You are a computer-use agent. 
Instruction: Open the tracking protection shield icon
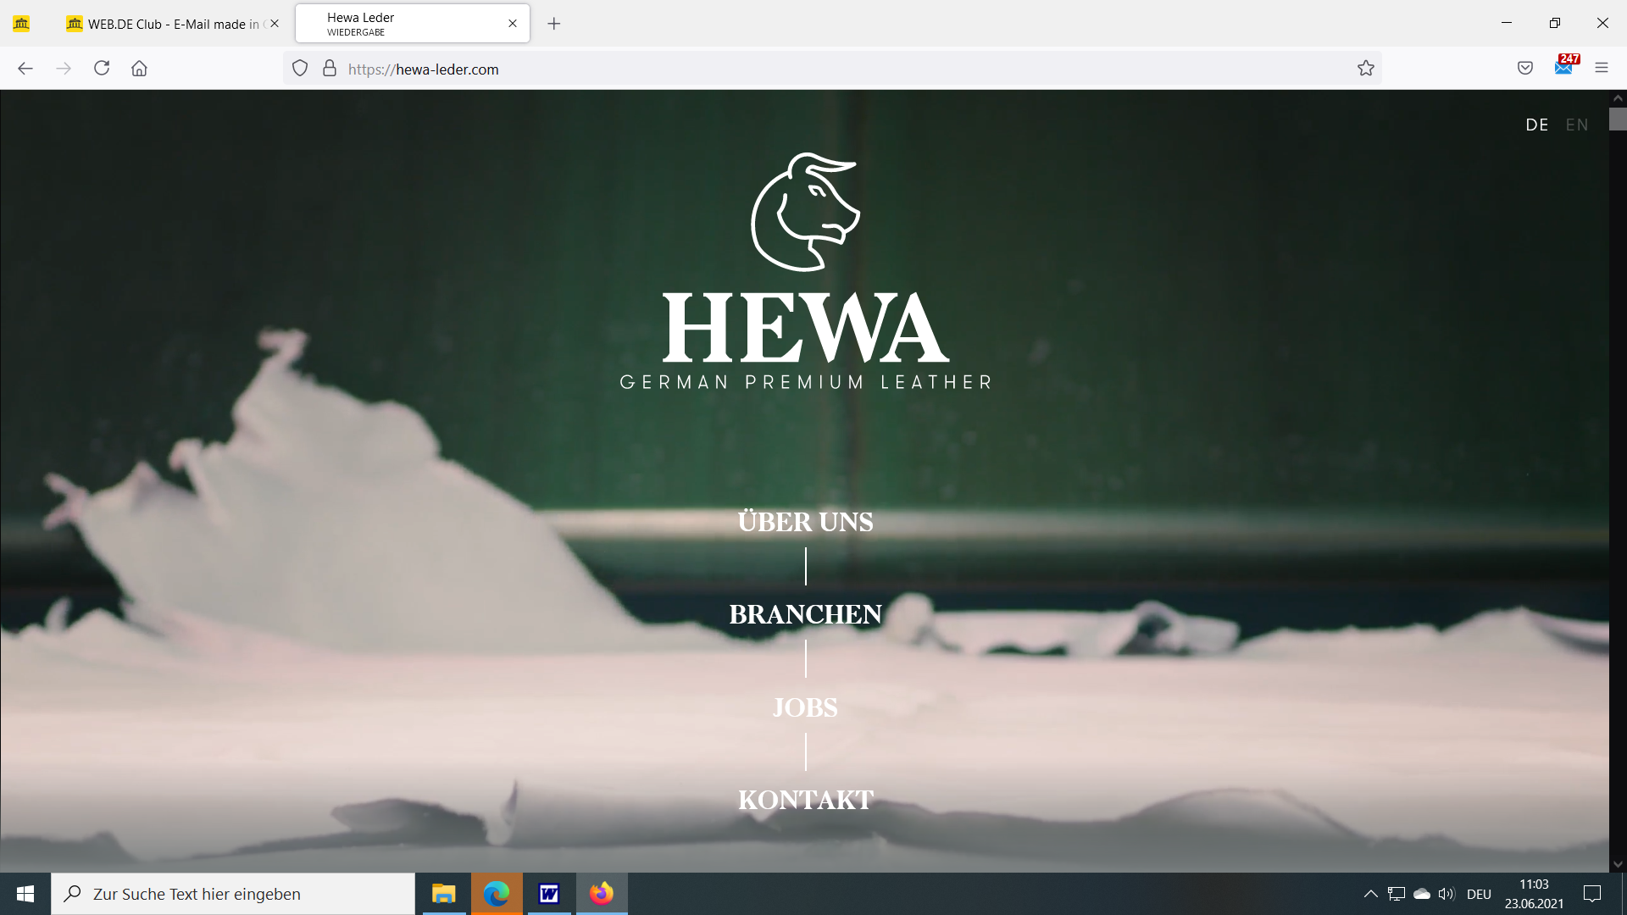(x=300, y=69)
